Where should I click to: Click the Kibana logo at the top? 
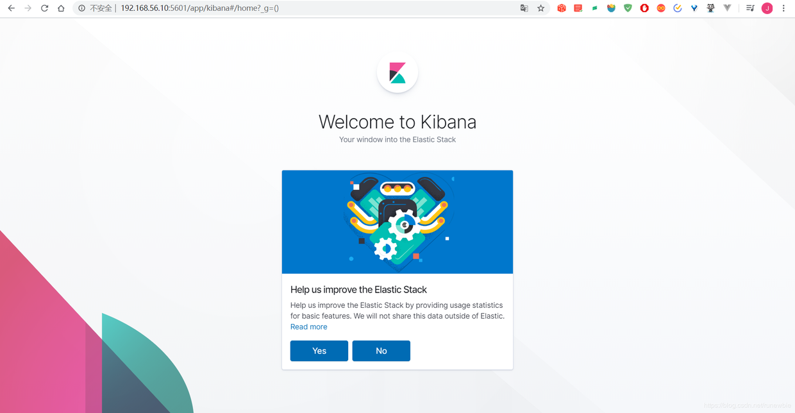pyautogui.click(x=397, y=72)
